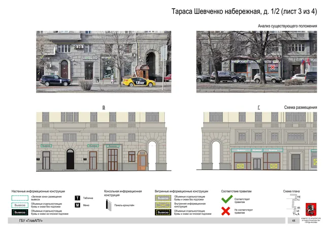This screenshot has width=325, height=230.
Task: Click the 'Схема размещения' heading
Action: coord(300,107)
